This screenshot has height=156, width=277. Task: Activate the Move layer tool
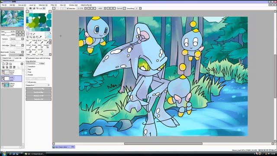[28, 37]
